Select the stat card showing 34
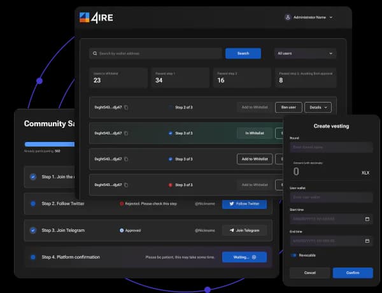382x293 pixels. [180, 78]
